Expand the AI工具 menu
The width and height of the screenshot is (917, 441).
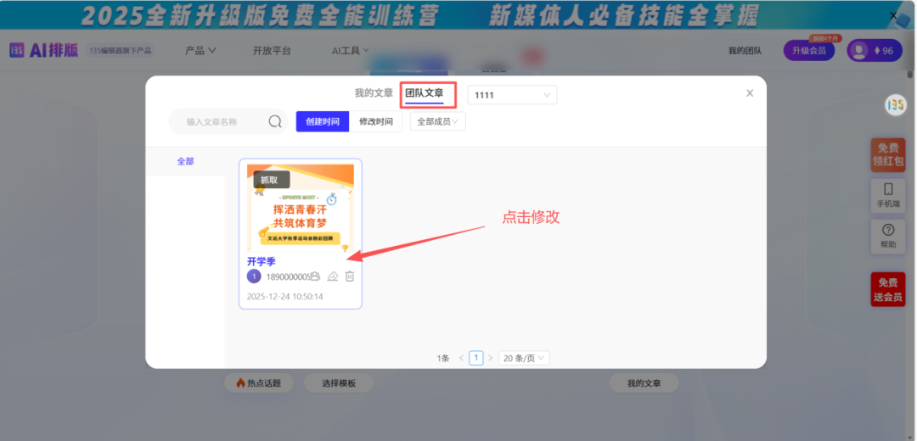click(351, 51)
